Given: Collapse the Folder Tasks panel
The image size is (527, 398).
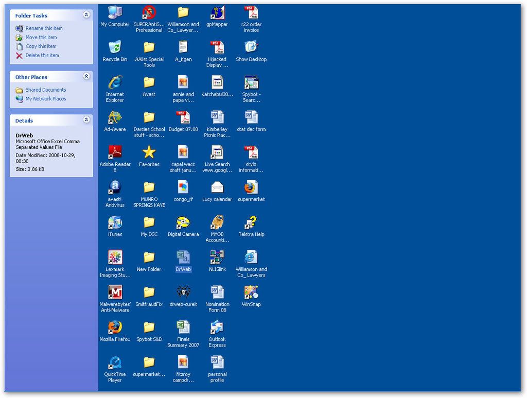Looking at the screenshot, I should [86, 14].
